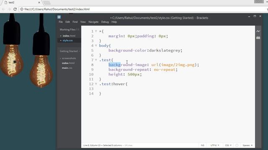
Task: Maximize the Brackets window
Action: (255, 16)
